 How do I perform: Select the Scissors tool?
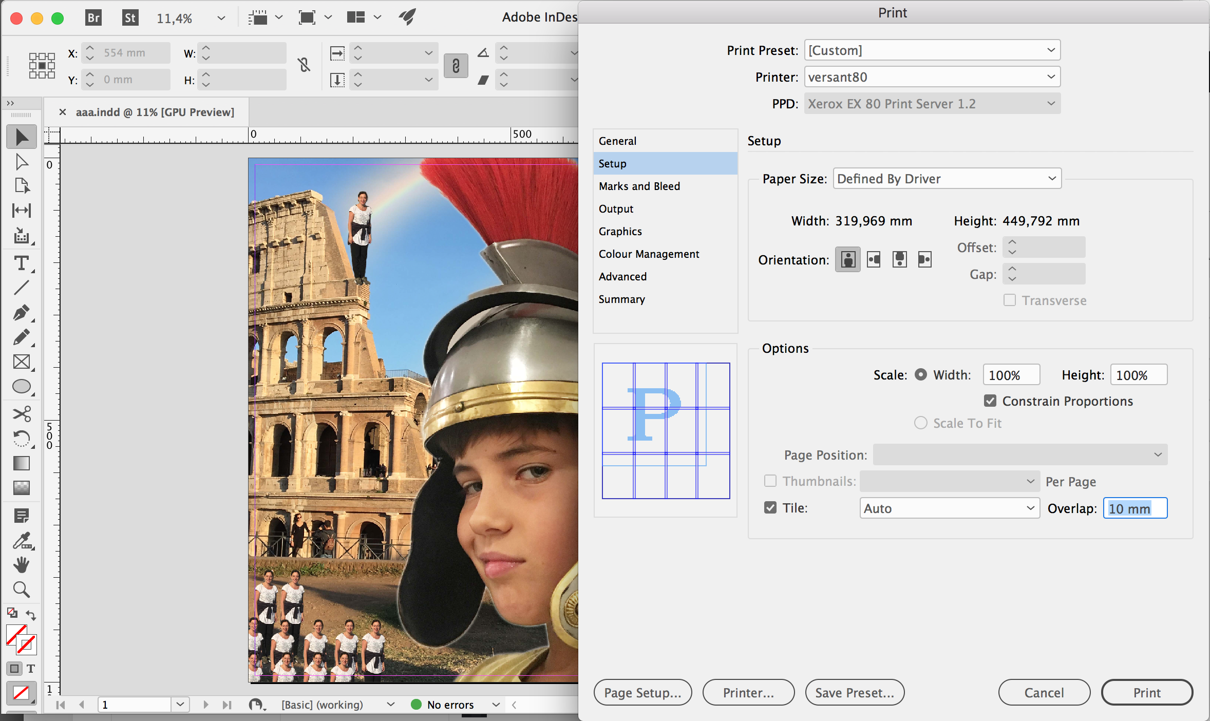click(x=21, y=414)
